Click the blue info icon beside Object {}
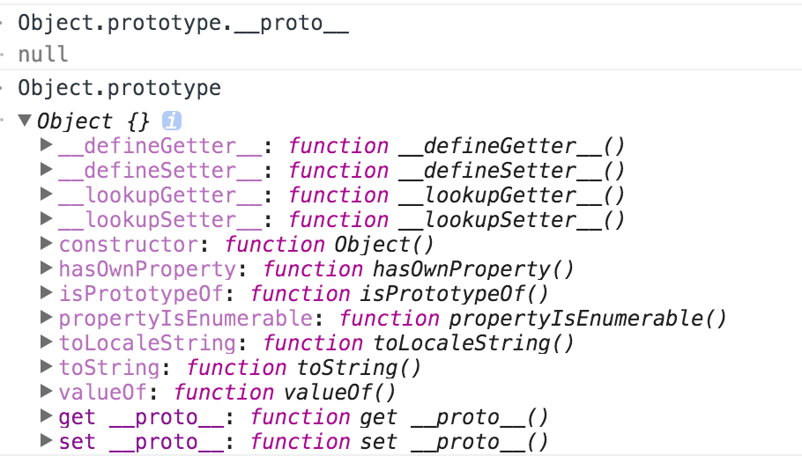Screen dimensions: 802x463 coord(172,121)
